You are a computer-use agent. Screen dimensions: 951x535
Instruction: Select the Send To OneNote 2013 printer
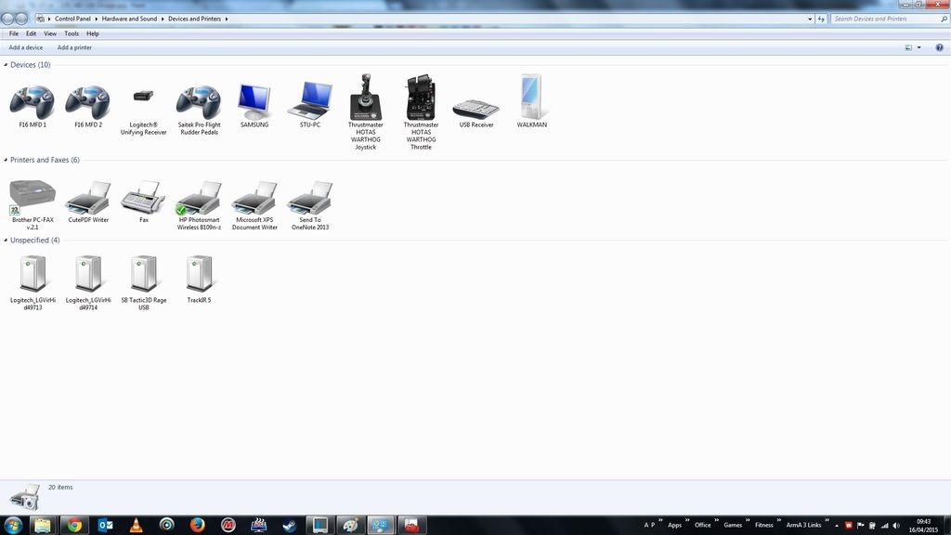(x=310, y=205)
